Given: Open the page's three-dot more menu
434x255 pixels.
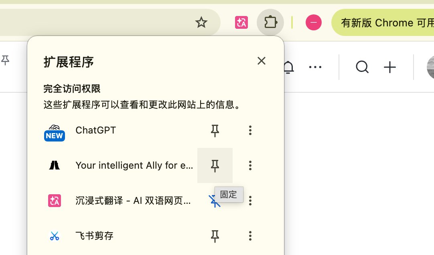Looking at the screenshot, I should [x=315, y=67].
